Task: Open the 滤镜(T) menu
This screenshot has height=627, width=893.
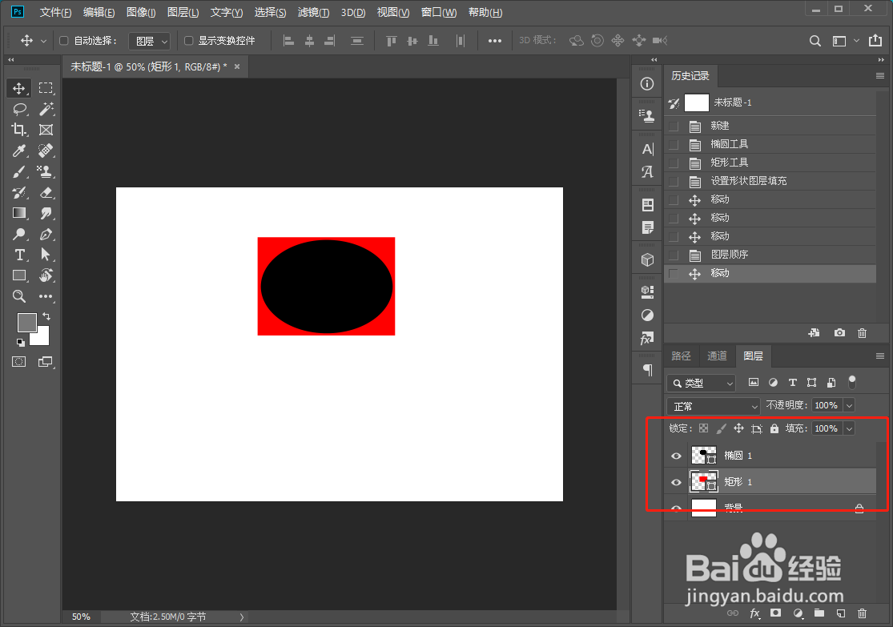Action: click(313, 13)
